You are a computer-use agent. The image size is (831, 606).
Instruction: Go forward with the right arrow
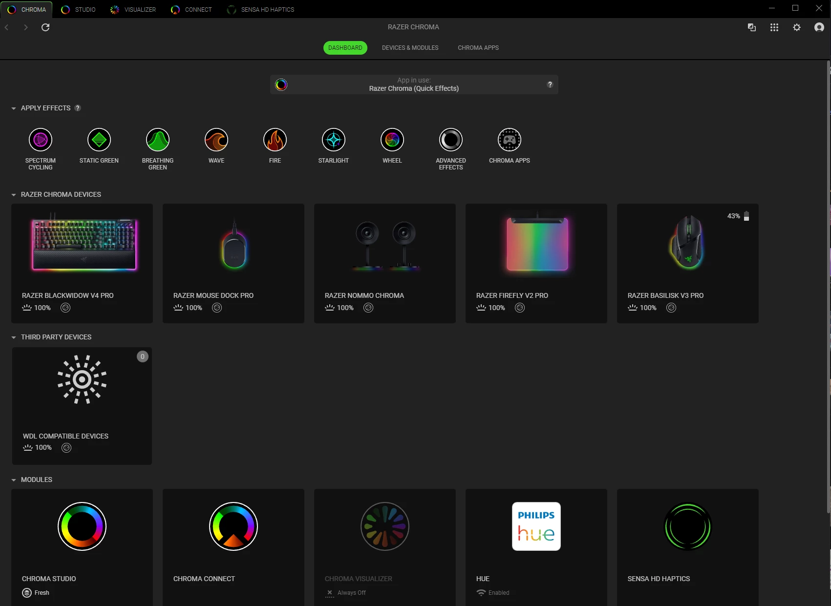click(26, 27)
